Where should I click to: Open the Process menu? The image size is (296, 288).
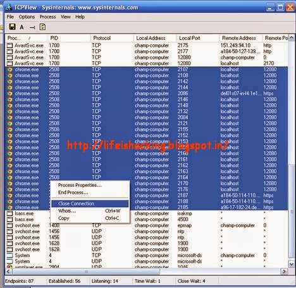click(47, 17)
